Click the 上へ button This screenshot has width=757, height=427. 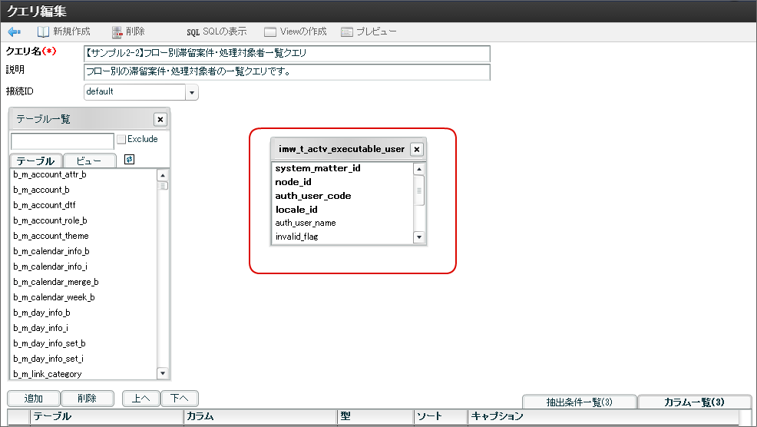tap(141, 399)
